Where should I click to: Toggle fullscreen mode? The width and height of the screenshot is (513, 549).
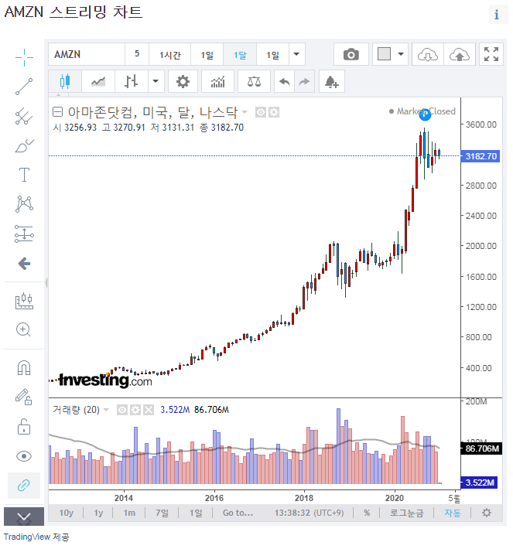491,54
